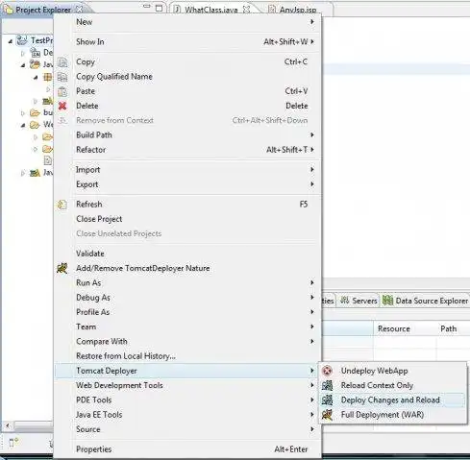Screen dimensions: 470x460
Task: Maximize the Project Explorer view
Action: pos(159,8)
